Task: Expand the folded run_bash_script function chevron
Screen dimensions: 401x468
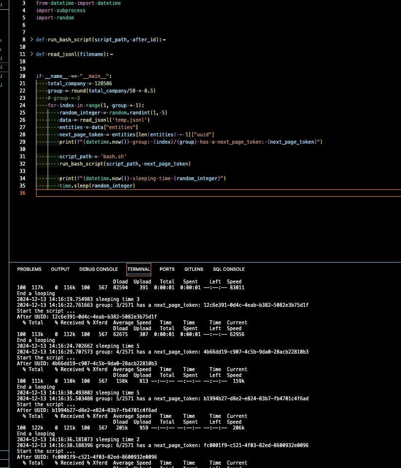Action: pyautogui.click(x=32, y=39)
